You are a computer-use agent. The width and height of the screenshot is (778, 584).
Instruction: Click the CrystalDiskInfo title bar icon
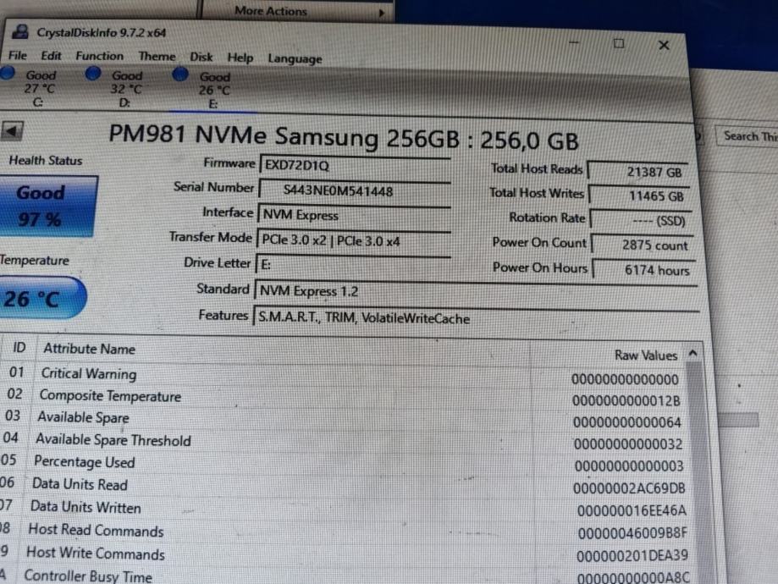(20, 32)
